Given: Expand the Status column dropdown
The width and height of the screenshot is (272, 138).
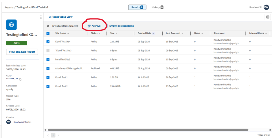Looking at the screenshot, I should 100,33.
